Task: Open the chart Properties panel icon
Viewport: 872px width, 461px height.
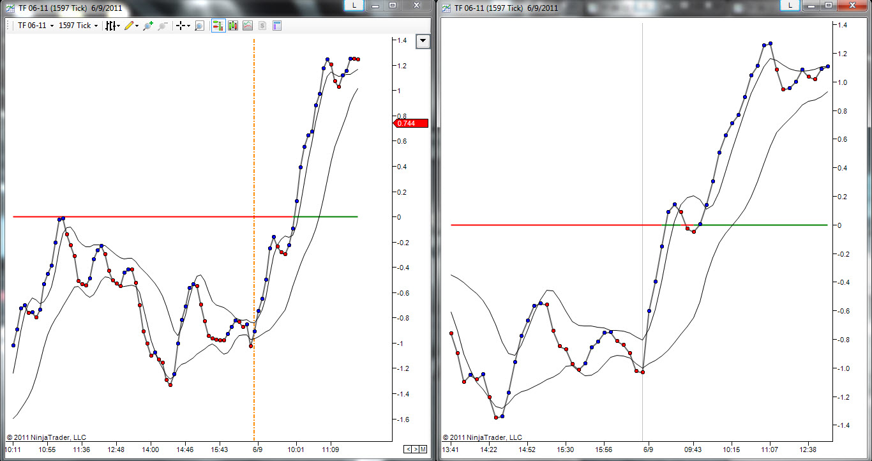Action: [277, 26]
